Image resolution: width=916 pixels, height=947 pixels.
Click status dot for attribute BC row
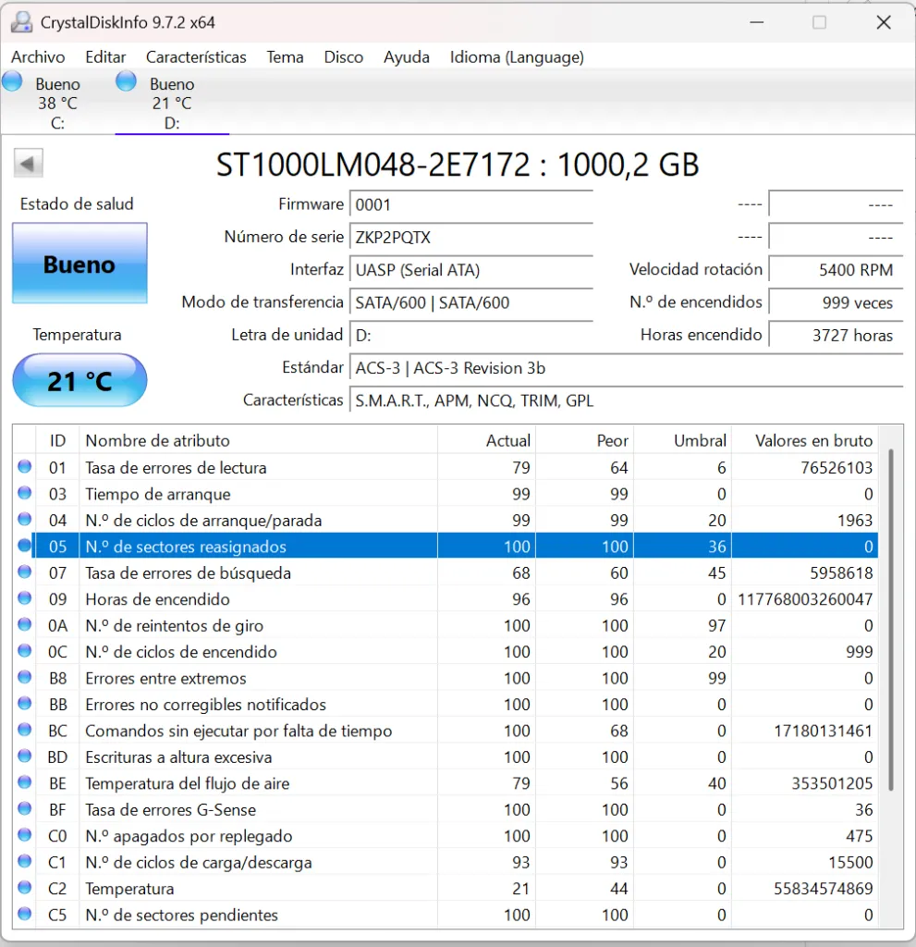[25, 731]
